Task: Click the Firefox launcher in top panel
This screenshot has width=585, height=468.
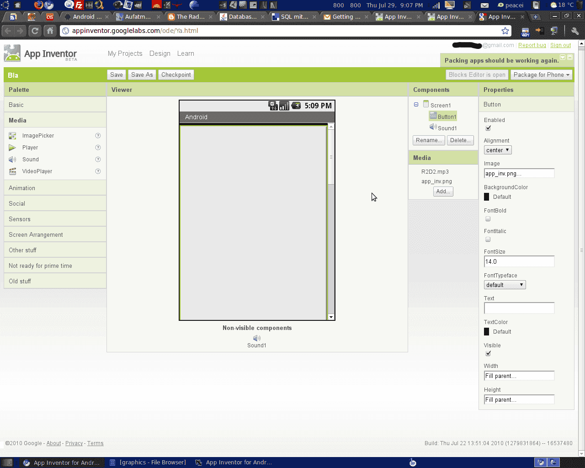Action: [x=38, y=5]
